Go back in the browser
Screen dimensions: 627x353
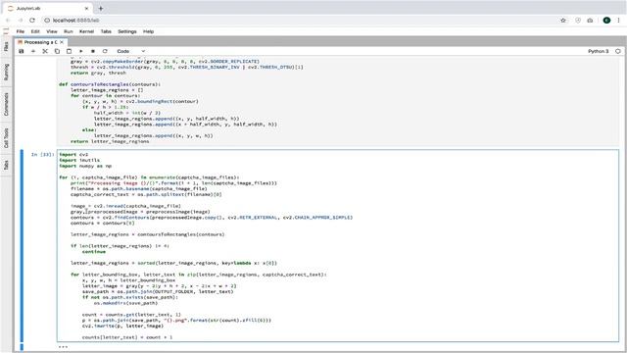[x=8, y=20]
